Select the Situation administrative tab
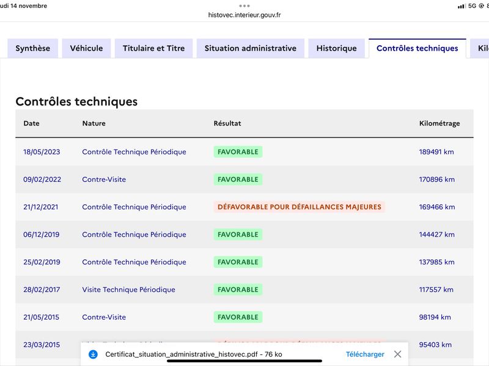Viewport: 489px width, 366px height. point(251,48)
